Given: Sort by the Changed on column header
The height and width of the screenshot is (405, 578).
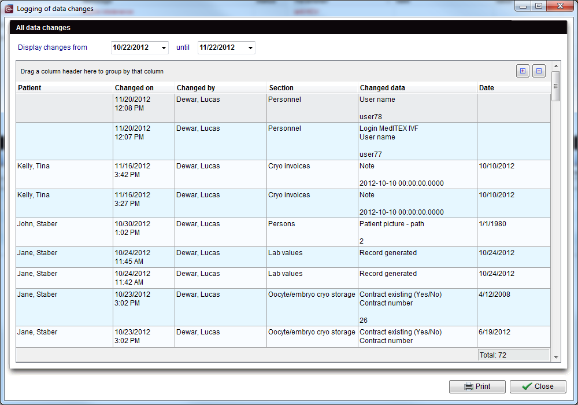Looking at the screenshot, I should 144,88.
